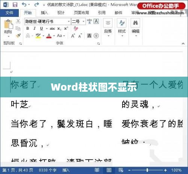Click the Word application icon in title bar

pos(6,5)
